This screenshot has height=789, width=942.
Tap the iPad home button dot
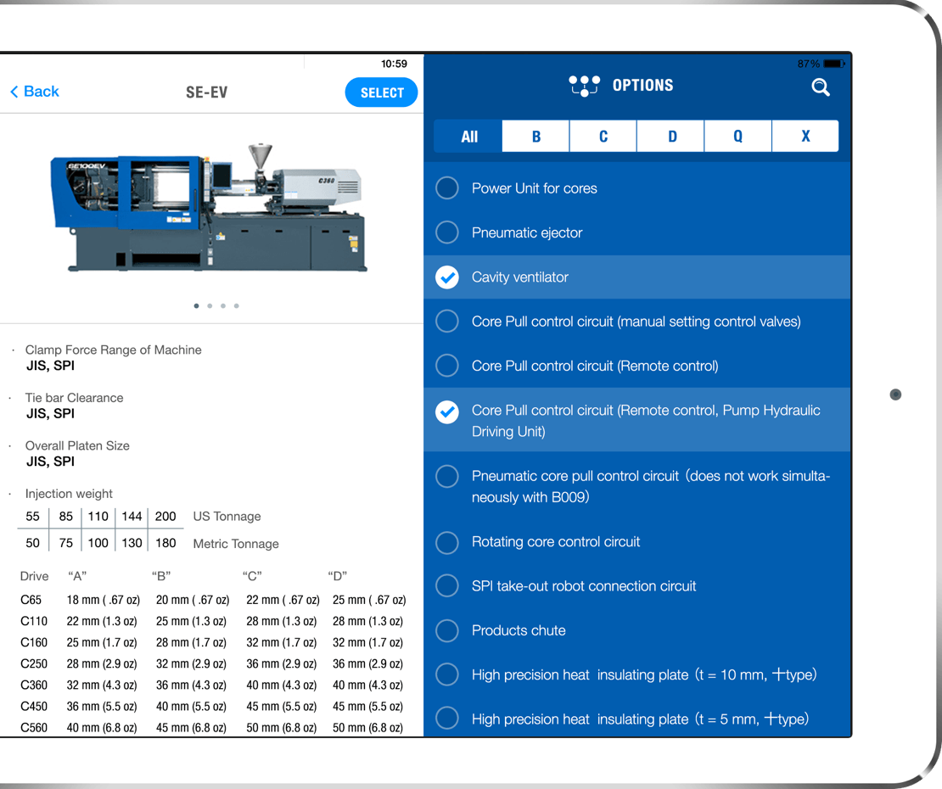[x=895, y=394]
